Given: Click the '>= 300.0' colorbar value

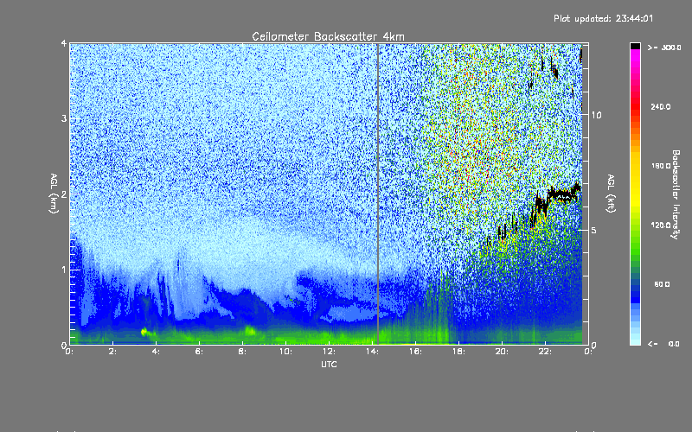Looking at the screenshot, I should point(664,48).
